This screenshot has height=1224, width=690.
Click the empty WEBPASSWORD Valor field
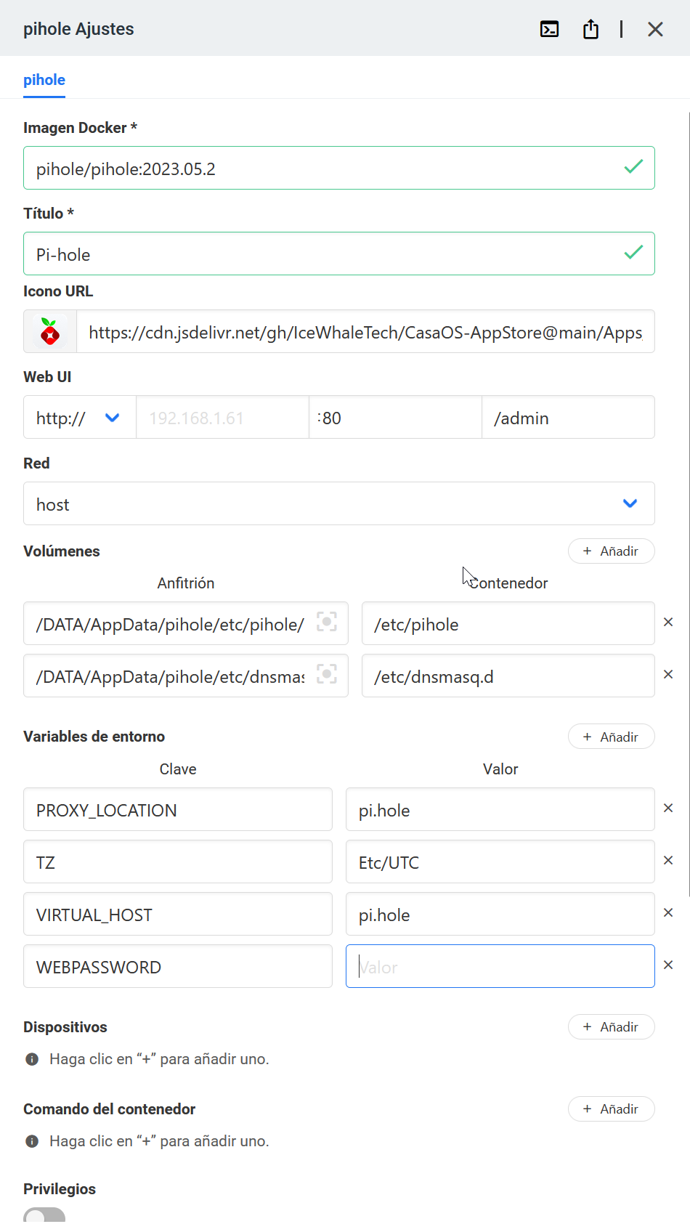pyautogui.click(x=500, y=967)
